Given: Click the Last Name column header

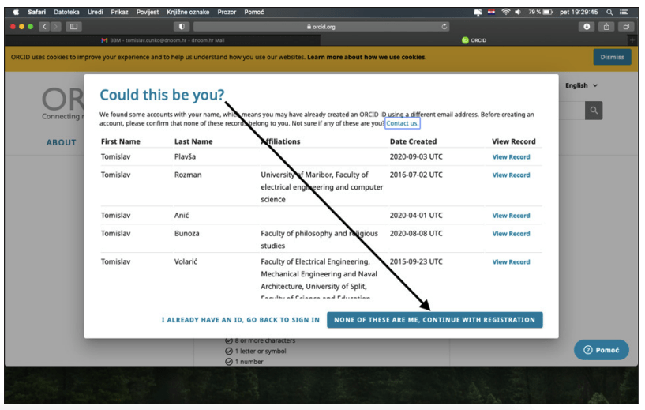Looking at the screenshot, I should pos(193,141).
